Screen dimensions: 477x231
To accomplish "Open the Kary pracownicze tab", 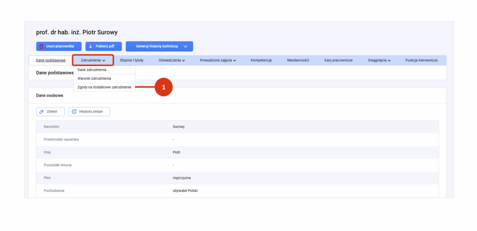I will point(339,60).
